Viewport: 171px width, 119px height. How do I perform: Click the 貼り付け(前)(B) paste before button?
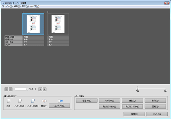[x=109, y=106]
